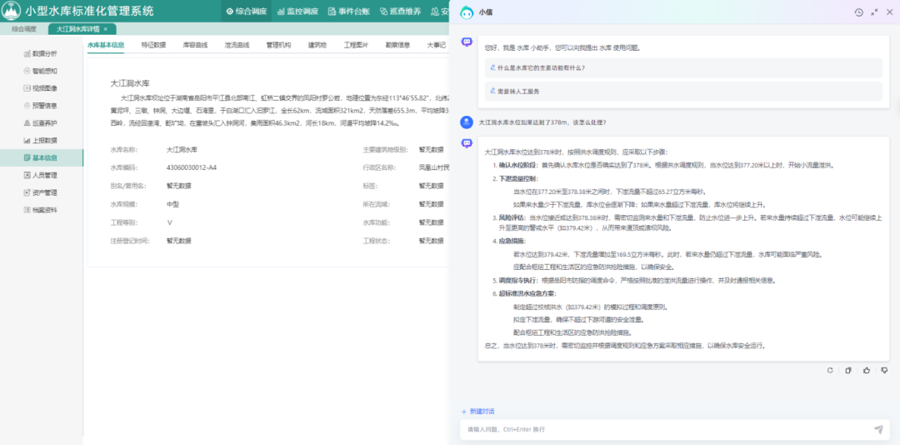
Task: Give the reply a thumbs up
Action: pos(866,370)
